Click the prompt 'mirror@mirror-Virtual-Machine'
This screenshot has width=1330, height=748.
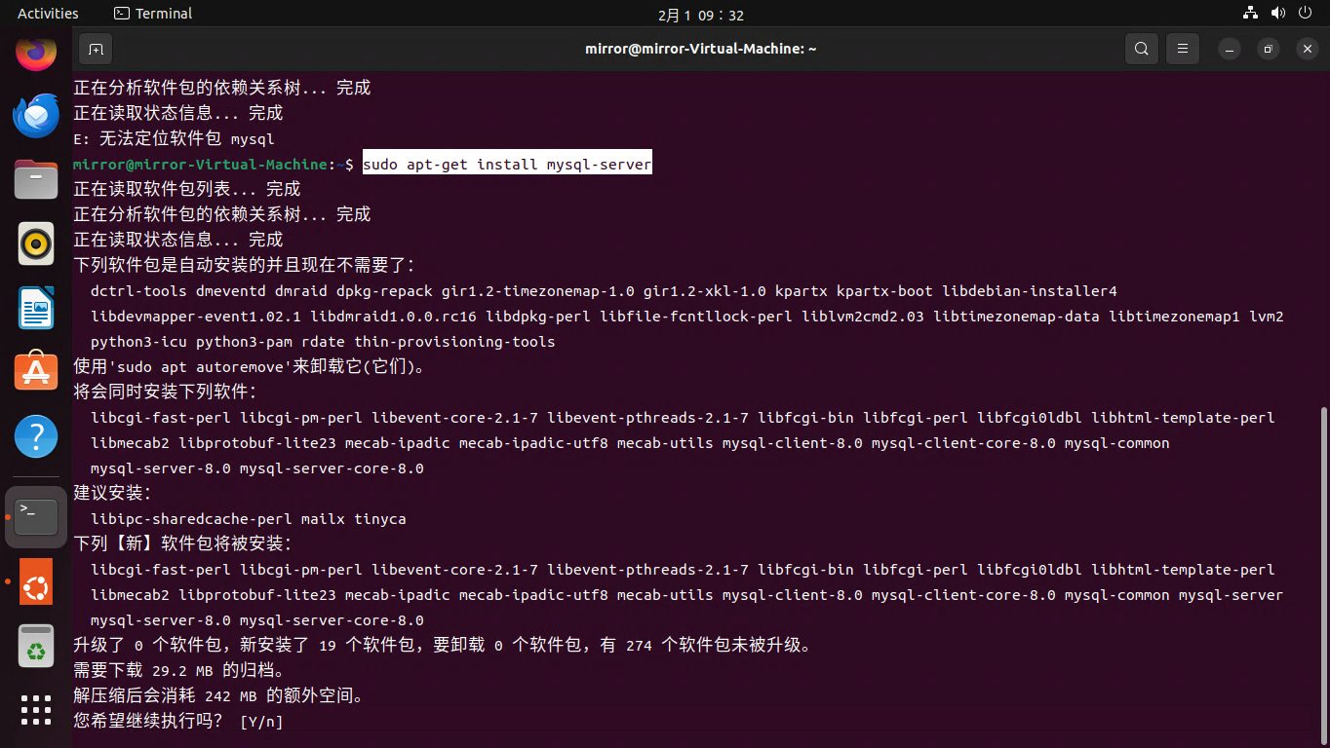[x=200, y=165]
